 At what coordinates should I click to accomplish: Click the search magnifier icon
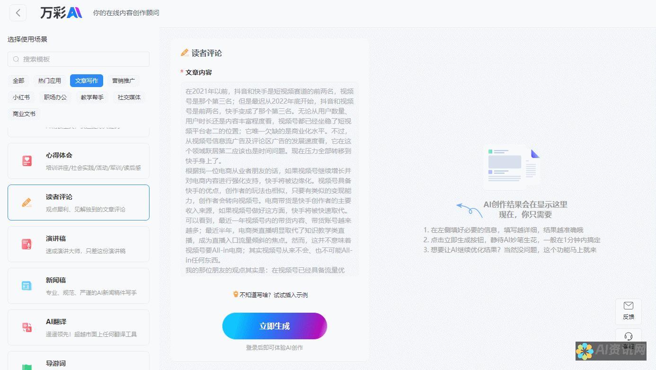tap(16, 59)
